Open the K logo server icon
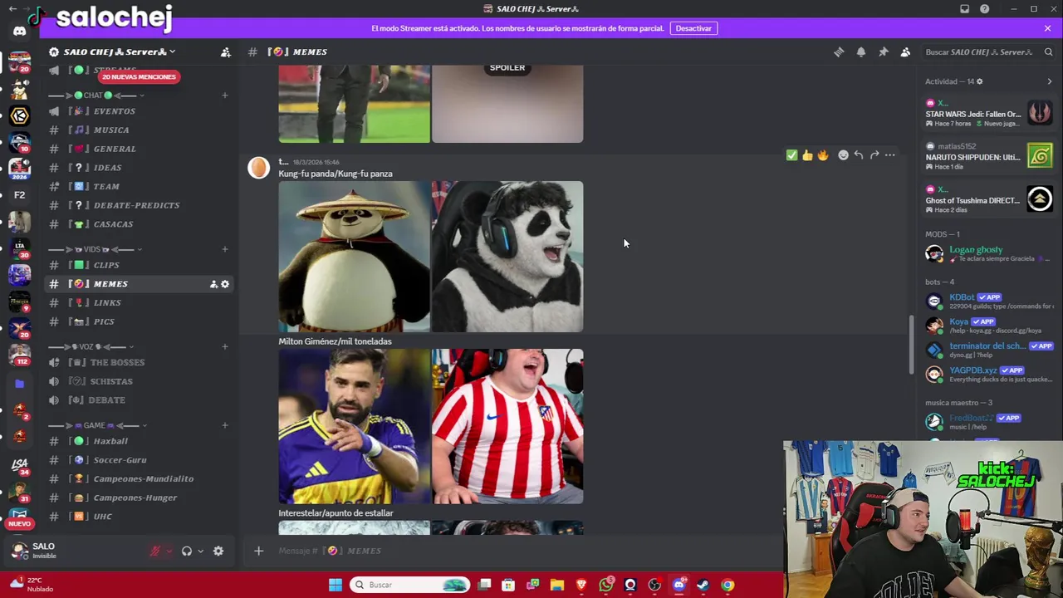 click(19, 115)
